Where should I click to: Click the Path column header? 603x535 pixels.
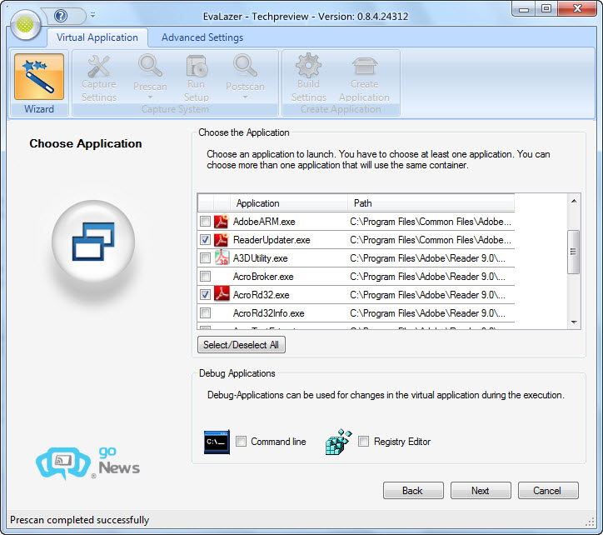click(431, 203)
